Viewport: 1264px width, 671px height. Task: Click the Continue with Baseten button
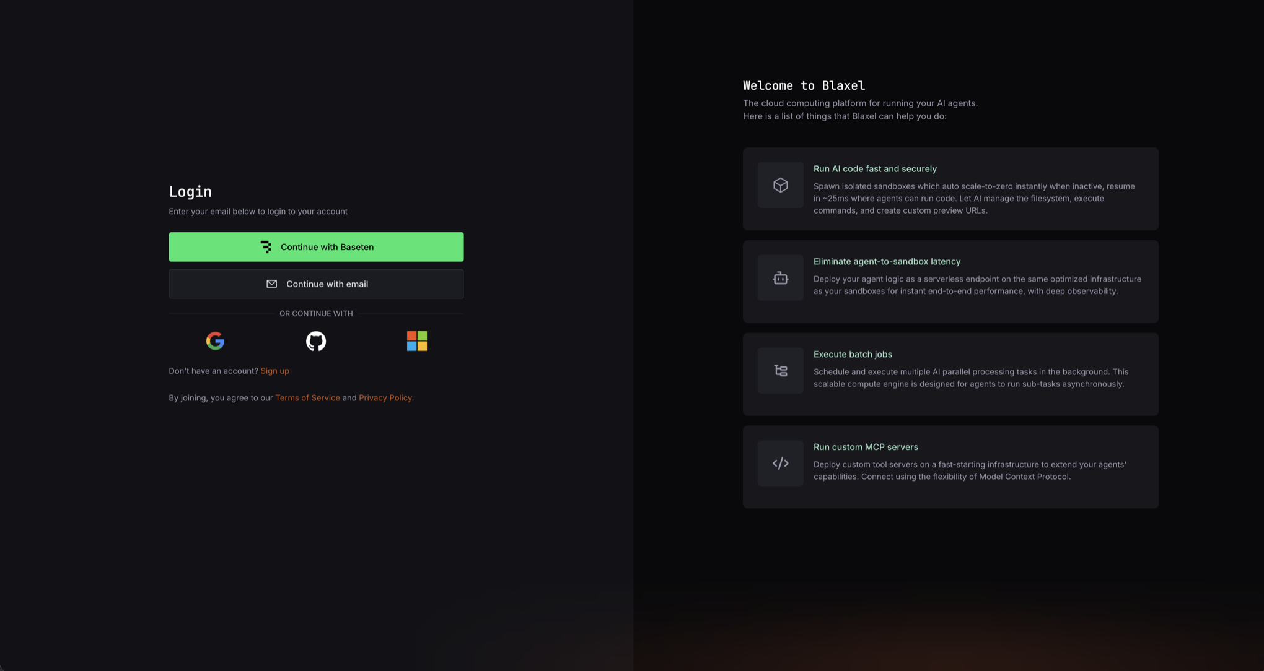[x=316, y=247]
